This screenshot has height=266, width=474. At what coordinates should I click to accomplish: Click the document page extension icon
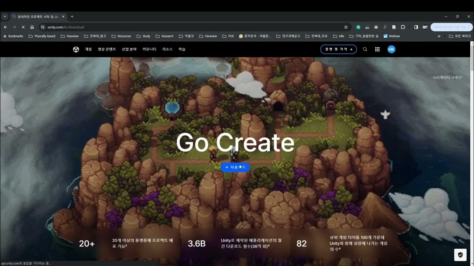click(394, 27)
